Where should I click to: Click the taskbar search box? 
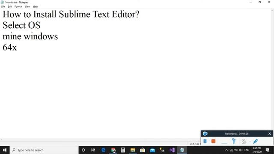[x=44, y=150]
